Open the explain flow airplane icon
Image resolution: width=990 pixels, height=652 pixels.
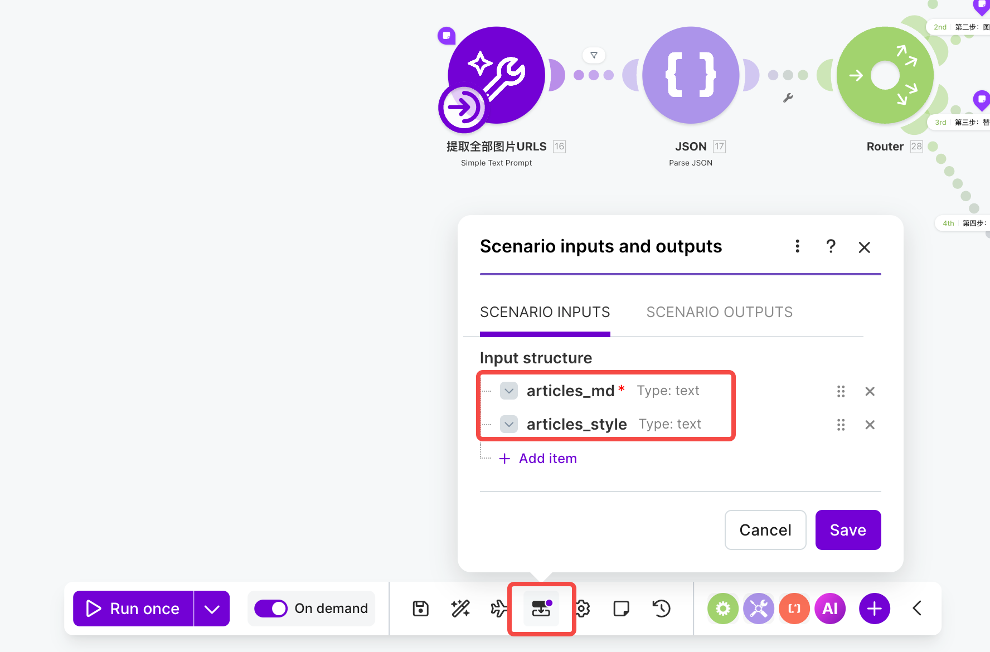499,609
